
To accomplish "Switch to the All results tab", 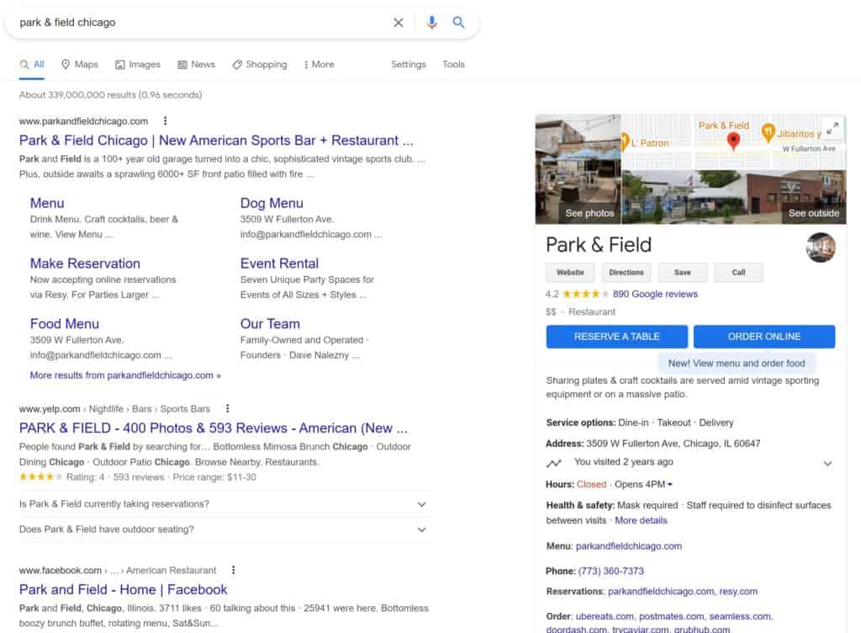I will tap(32, 64).
